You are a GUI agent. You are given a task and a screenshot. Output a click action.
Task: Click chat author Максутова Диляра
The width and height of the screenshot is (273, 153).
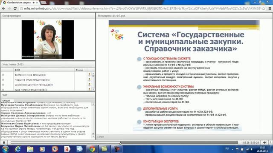23,116
